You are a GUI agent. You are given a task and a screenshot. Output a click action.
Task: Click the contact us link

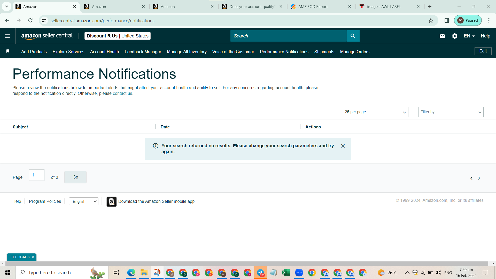122,94
